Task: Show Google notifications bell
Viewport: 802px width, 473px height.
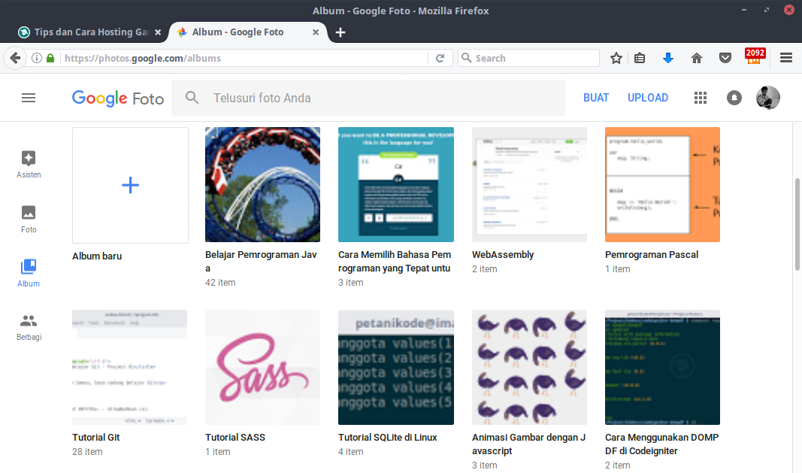Action: (734, 98)
